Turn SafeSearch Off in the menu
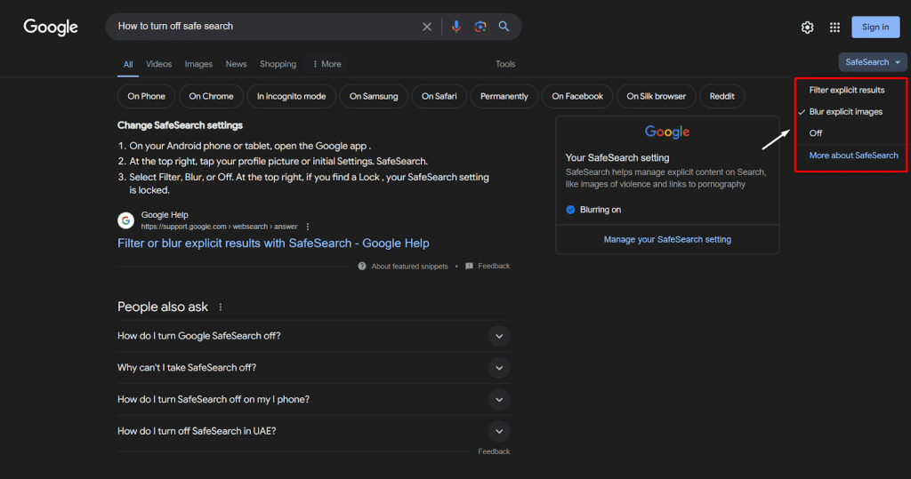911x479 pixels. 816,133
